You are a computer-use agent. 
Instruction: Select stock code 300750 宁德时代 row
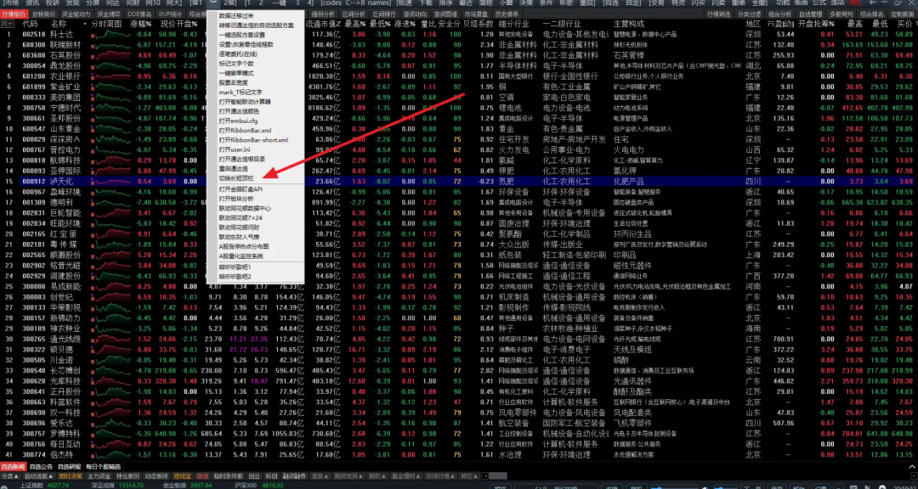point(459,108)
